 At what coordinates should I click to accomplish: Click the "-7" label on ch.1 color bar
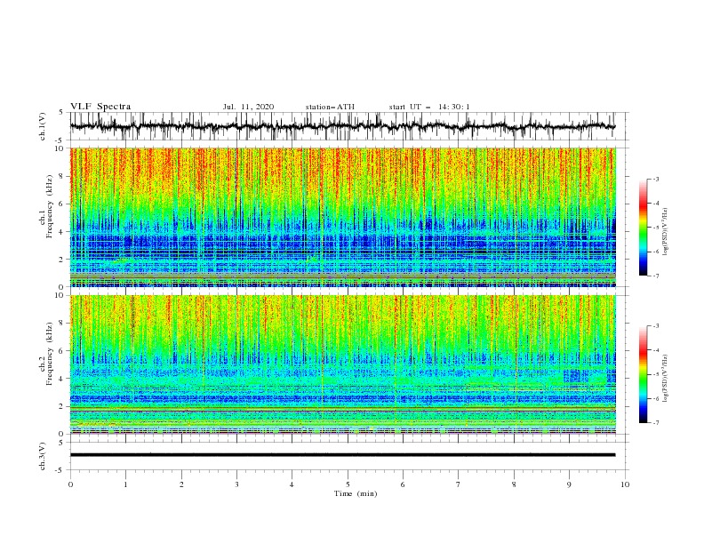click(655, 276)
